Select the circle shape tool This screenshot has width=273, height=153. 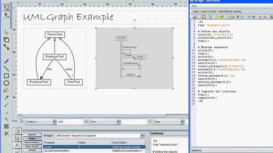point(6,83)
